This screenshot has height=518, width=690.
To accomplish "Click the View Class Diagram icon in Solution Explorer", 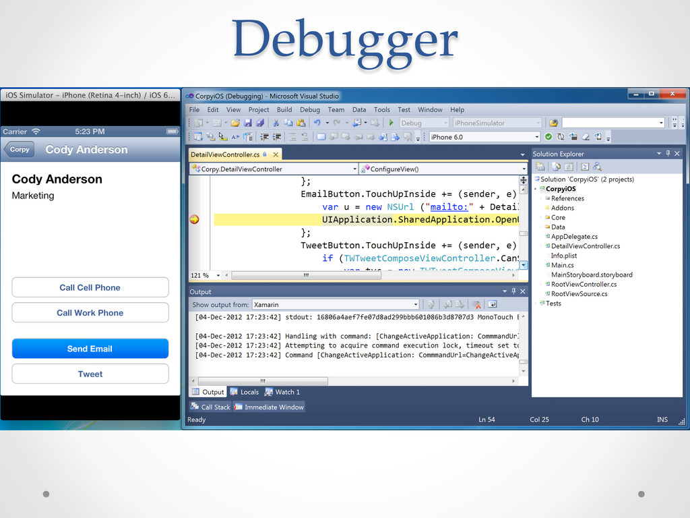I will 597,167.
